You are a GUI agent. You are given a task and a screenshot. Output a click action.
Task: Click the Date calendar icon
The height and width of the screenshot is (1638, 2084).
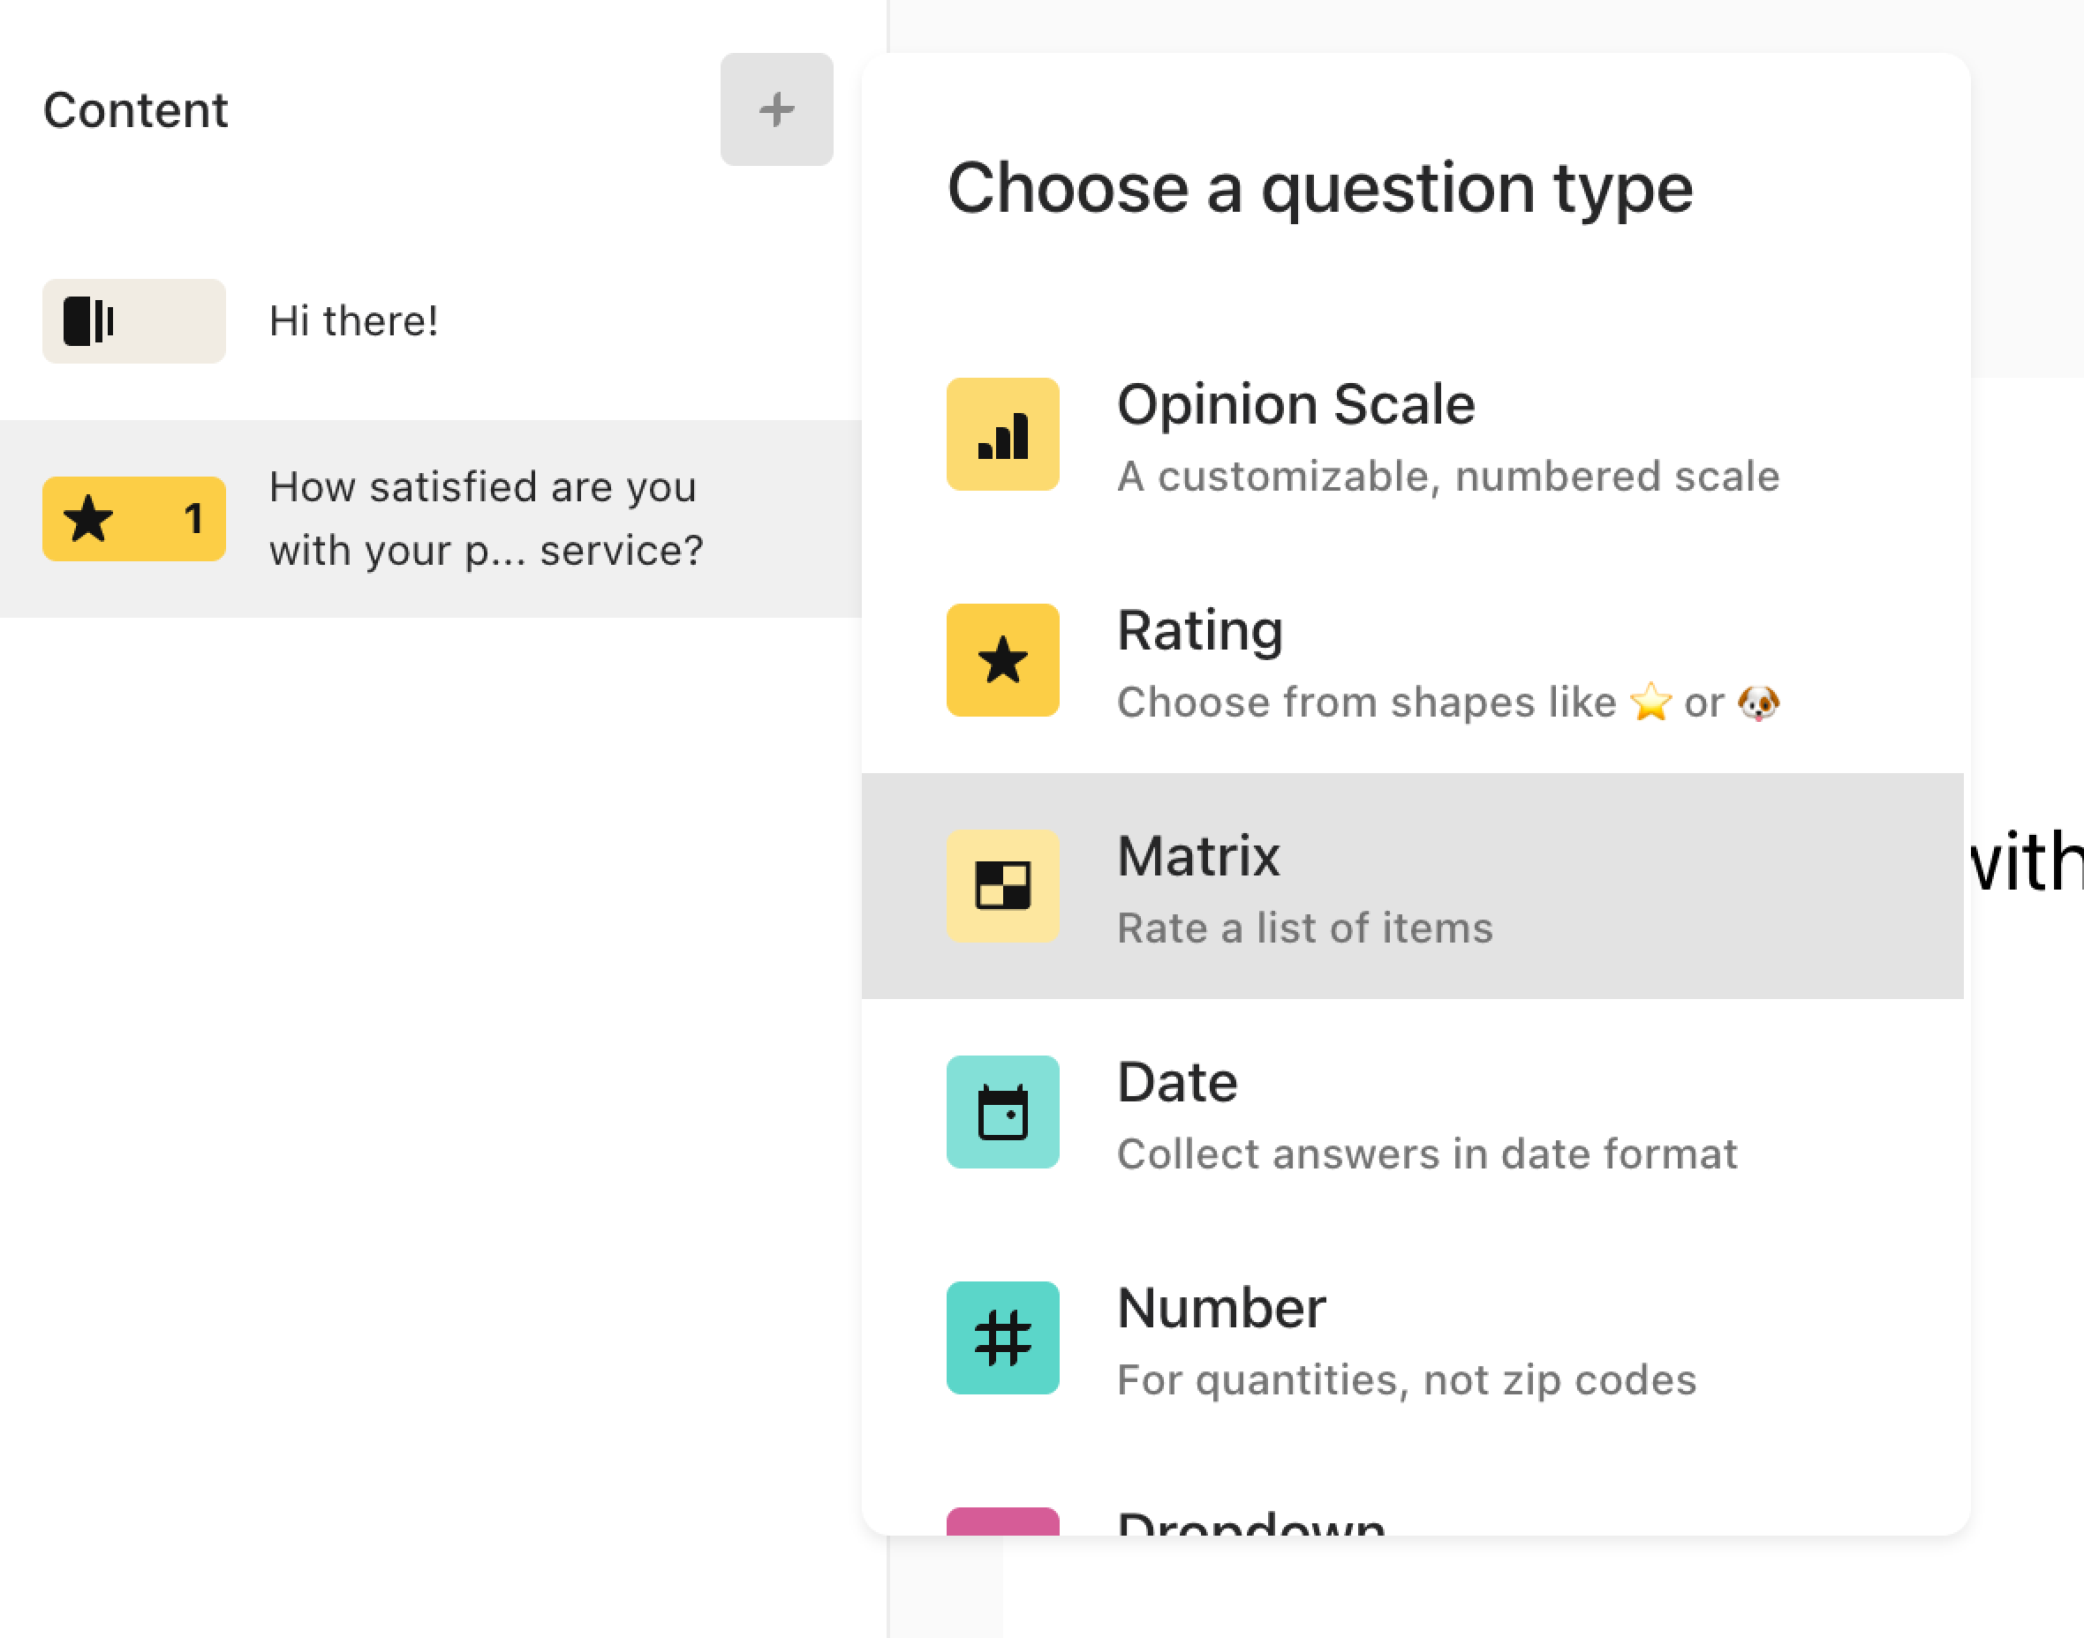pos(1002,1111)
